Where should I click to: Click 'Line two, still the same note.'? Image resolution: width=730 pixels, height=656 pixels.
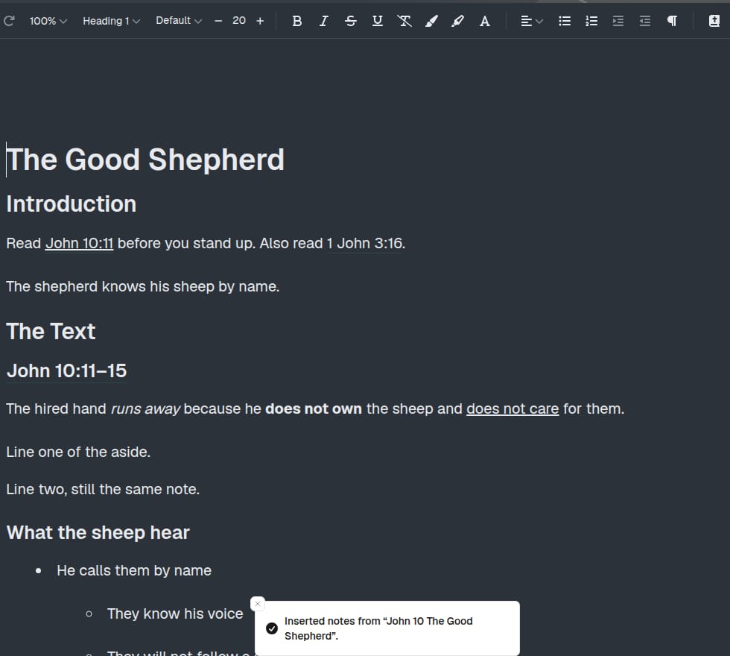103,489
